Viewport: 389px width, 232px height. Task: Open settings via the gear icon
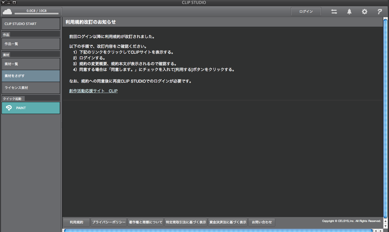tap(365, 12)
